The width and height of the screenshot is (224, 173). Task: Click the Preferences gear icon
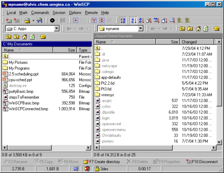(52, 20)
